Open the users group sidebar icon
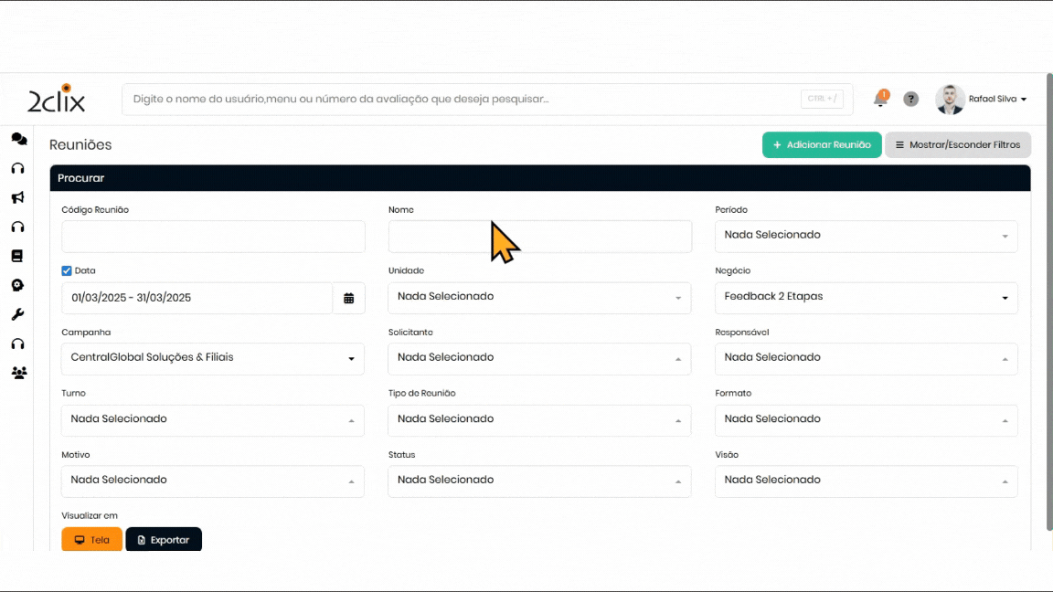 click(18, 373)
